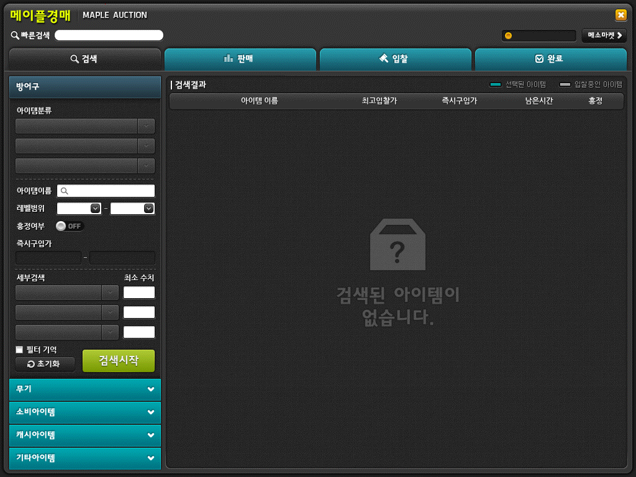Sort by 흥정 column header
This screenshot has width=636, height=477.
pos(596,101)
